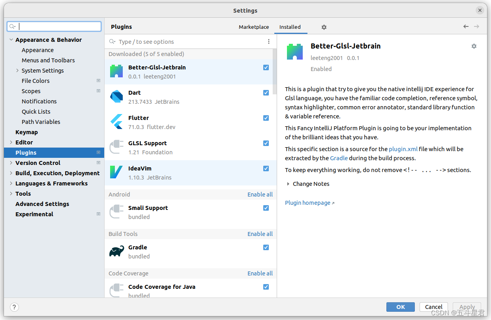Expand Build, Execution, Deployment node
Viewport: 491px width, 320px height.
[x=11, y=173]
